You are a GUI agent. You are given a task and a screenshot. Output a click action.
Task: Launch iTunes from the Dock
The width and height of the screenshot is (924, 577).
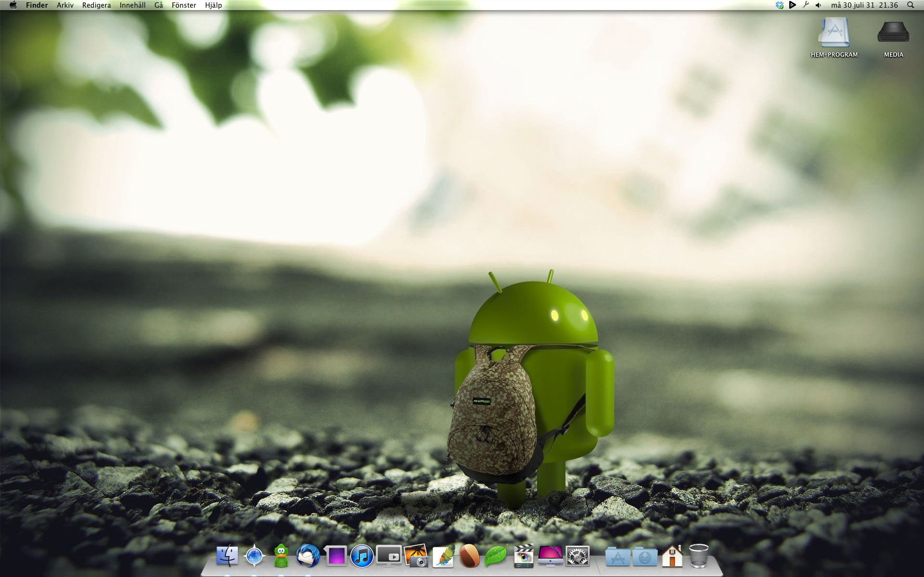click(362, 556)
